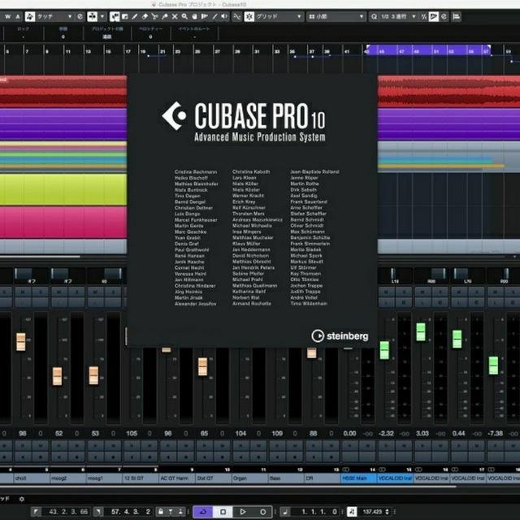Open the time format note icon
This screenshot has height=520, width=520.
[285, 512]
